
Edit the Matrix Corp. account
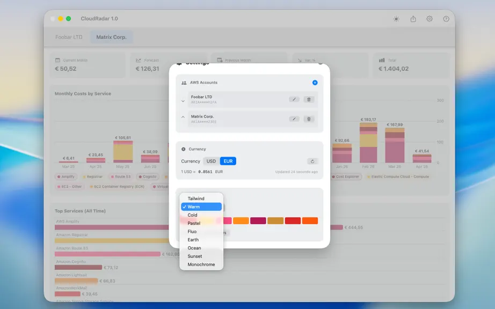294,119
